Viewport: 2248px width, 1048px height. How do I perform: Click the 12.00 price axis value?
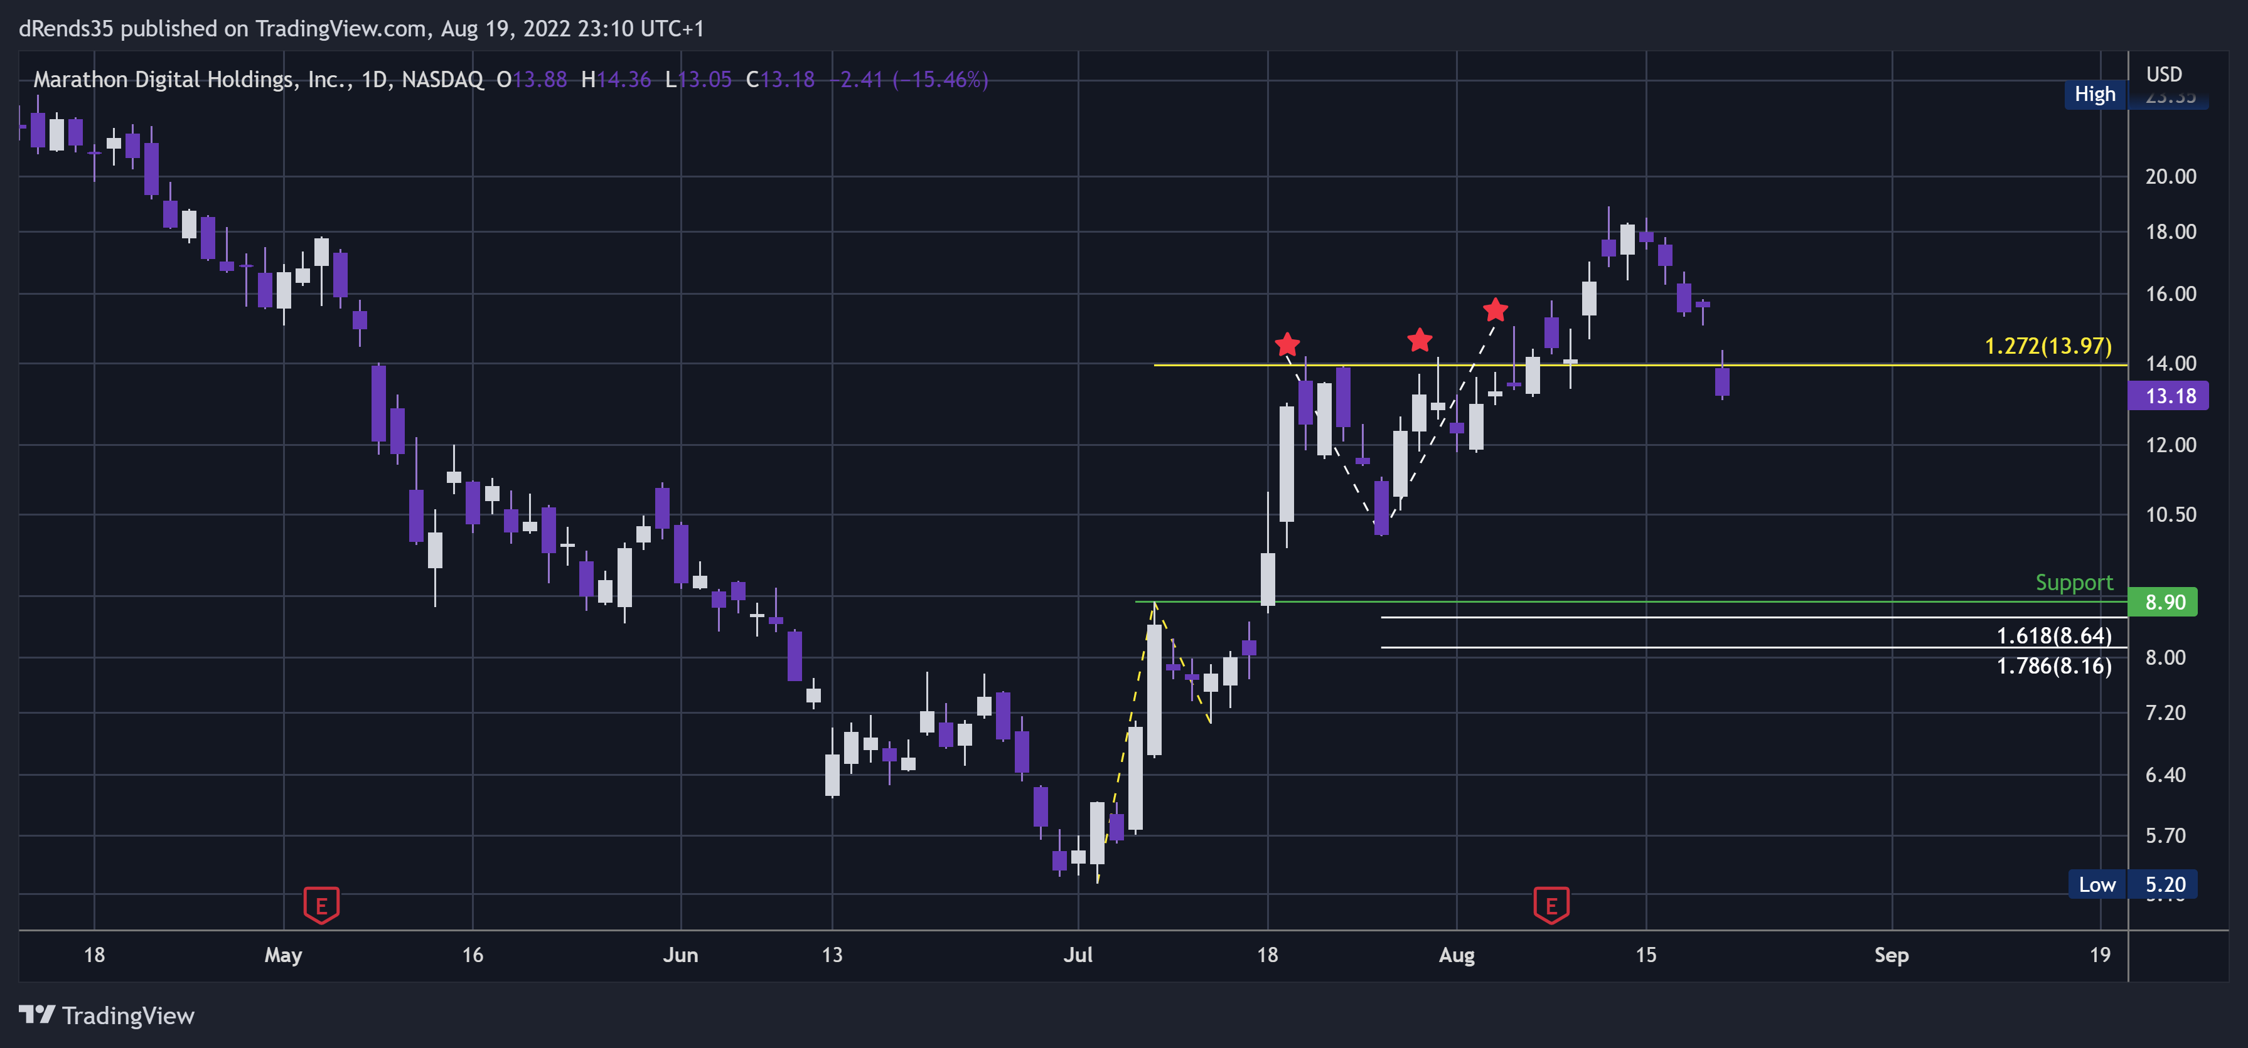tap(2170, 445)
